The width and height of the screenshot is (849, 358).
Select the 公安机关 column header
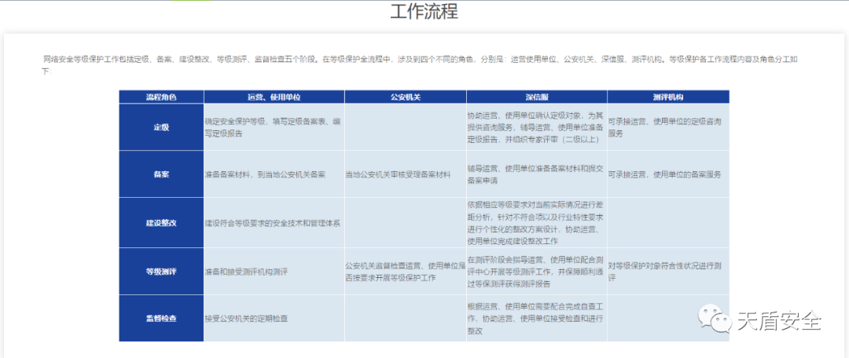click(x=406, y=97)
